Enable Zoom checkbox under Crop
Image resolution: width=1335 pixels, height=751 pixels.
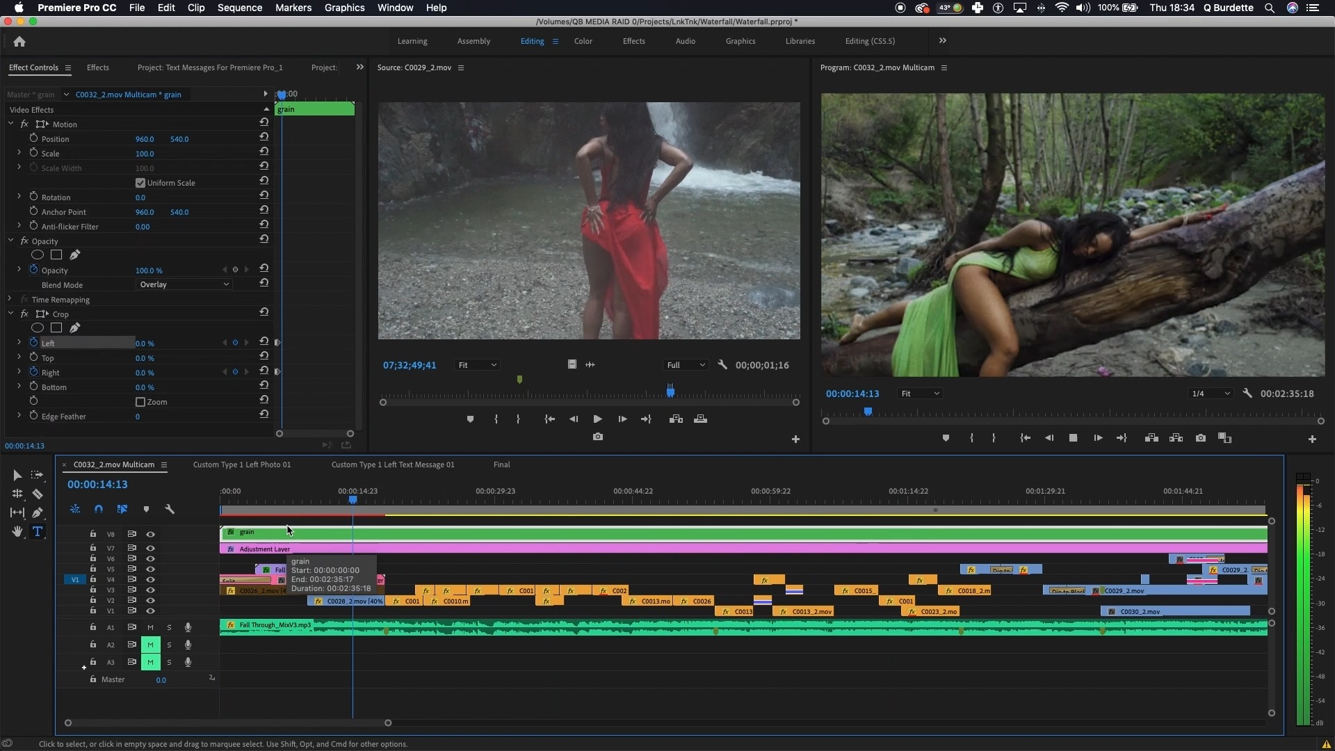tap(140, 402)
